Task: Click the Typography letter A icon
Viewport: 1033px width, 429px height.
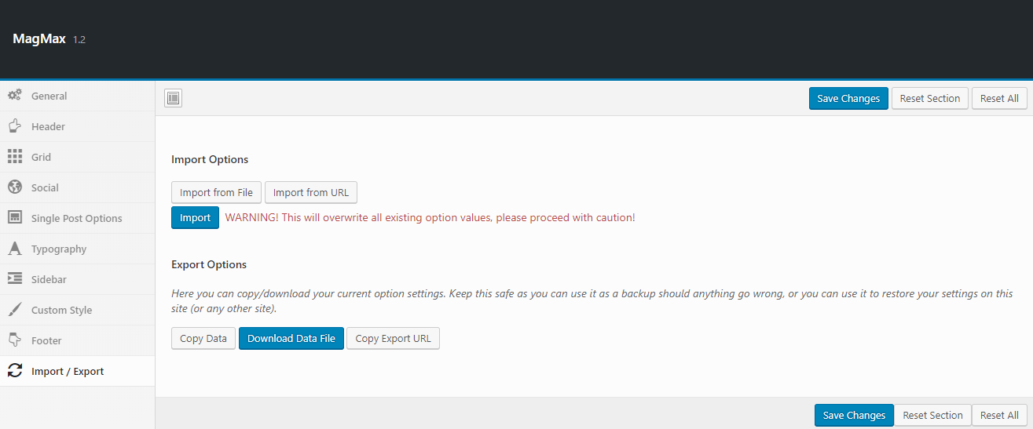Action: (14, 249)
